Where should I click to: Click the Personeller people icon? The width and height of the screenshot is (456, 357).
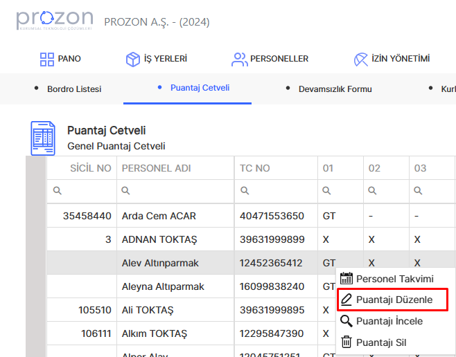239,59
